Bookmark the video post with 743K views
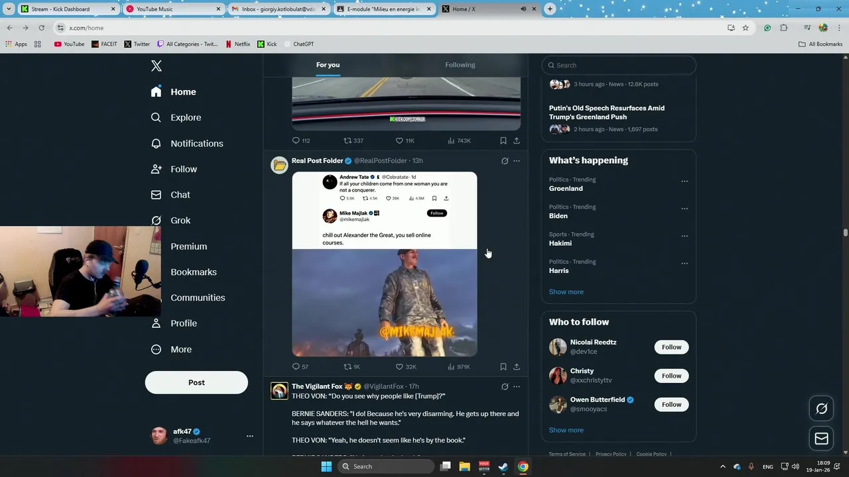The width and height of the screenshot is (849, 477). 503,140
